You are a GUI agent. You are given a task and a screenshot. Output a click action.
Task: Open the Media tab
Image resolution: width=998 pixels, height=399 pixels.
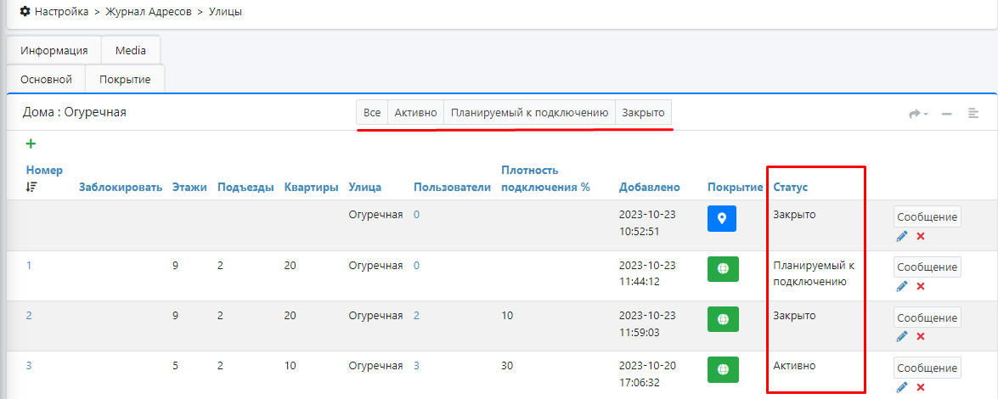[x=131, y=50]
